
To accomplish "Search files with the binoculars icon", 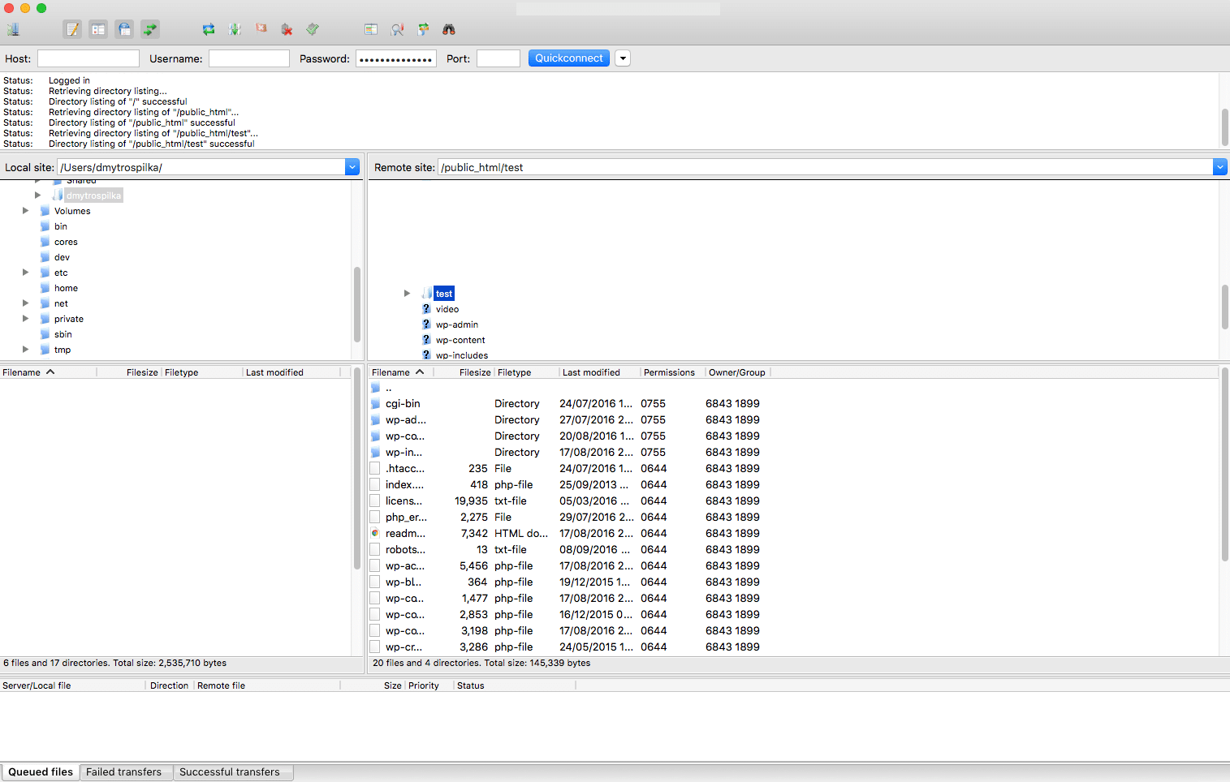I will [449, 29].
